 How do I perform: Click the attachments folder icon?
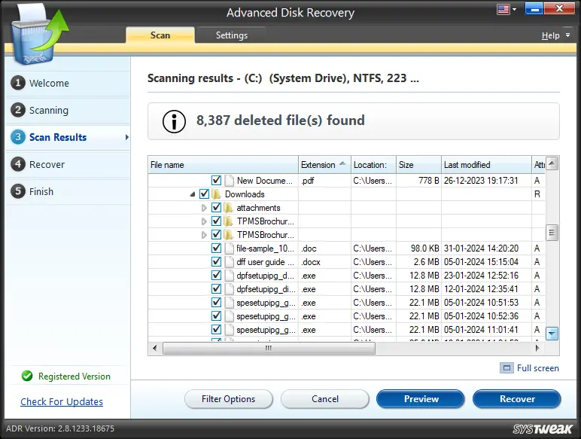(x=229, y=208)
